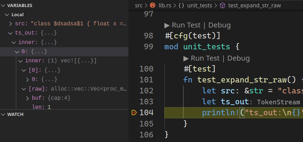
Task: Toggle the breakpoint marker on line 104
Action: pos(134,112)
